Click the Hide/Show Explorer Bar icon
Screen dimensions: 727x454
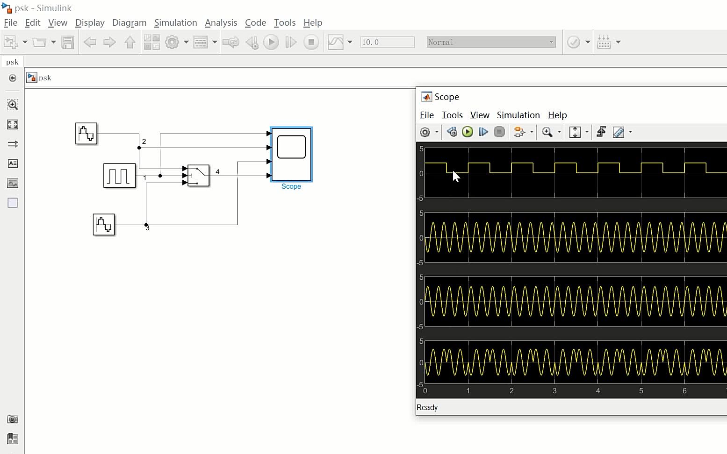(x=13, y=78)
